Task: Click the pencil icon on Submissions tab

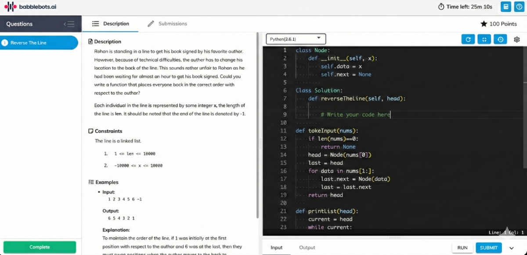Action: click(151, 24)
